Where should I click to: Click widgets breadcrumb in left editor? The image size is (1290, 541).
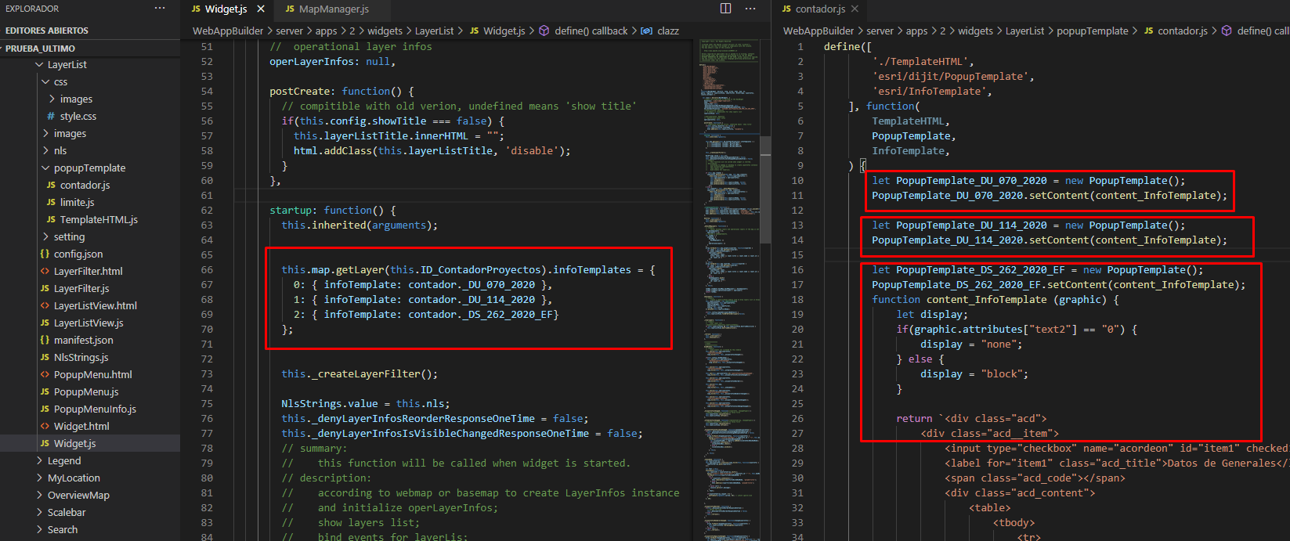[385, 31]
